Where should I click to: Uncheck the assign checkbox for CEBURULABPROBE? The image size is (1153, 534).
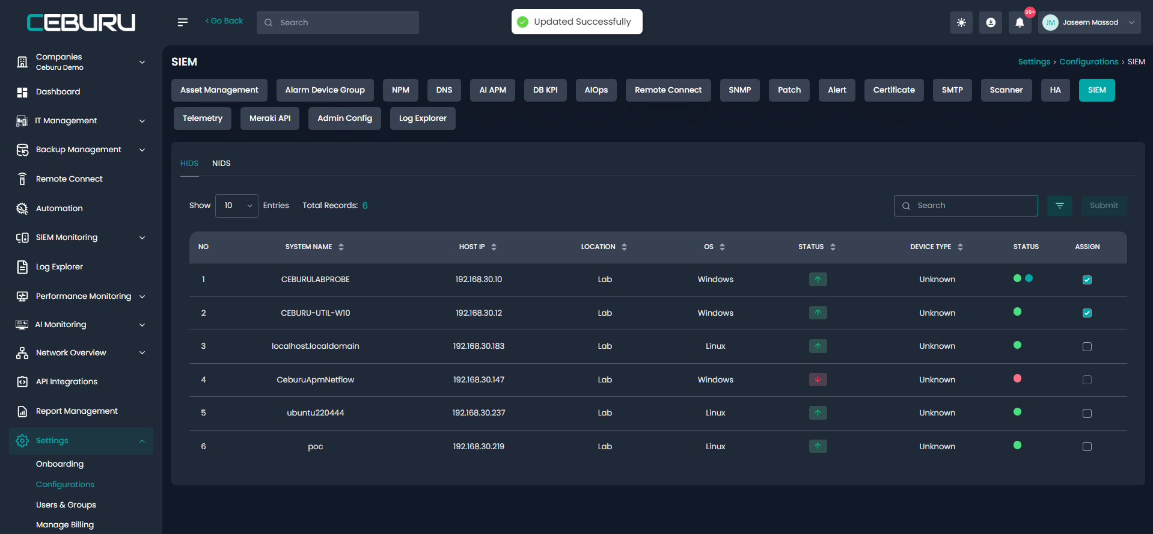1087,280
